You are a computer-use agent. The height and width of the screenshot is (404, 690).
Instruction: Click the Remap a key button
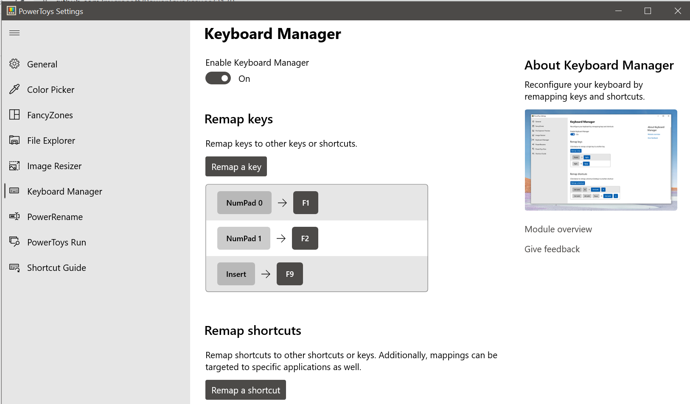tap(236, 167)
